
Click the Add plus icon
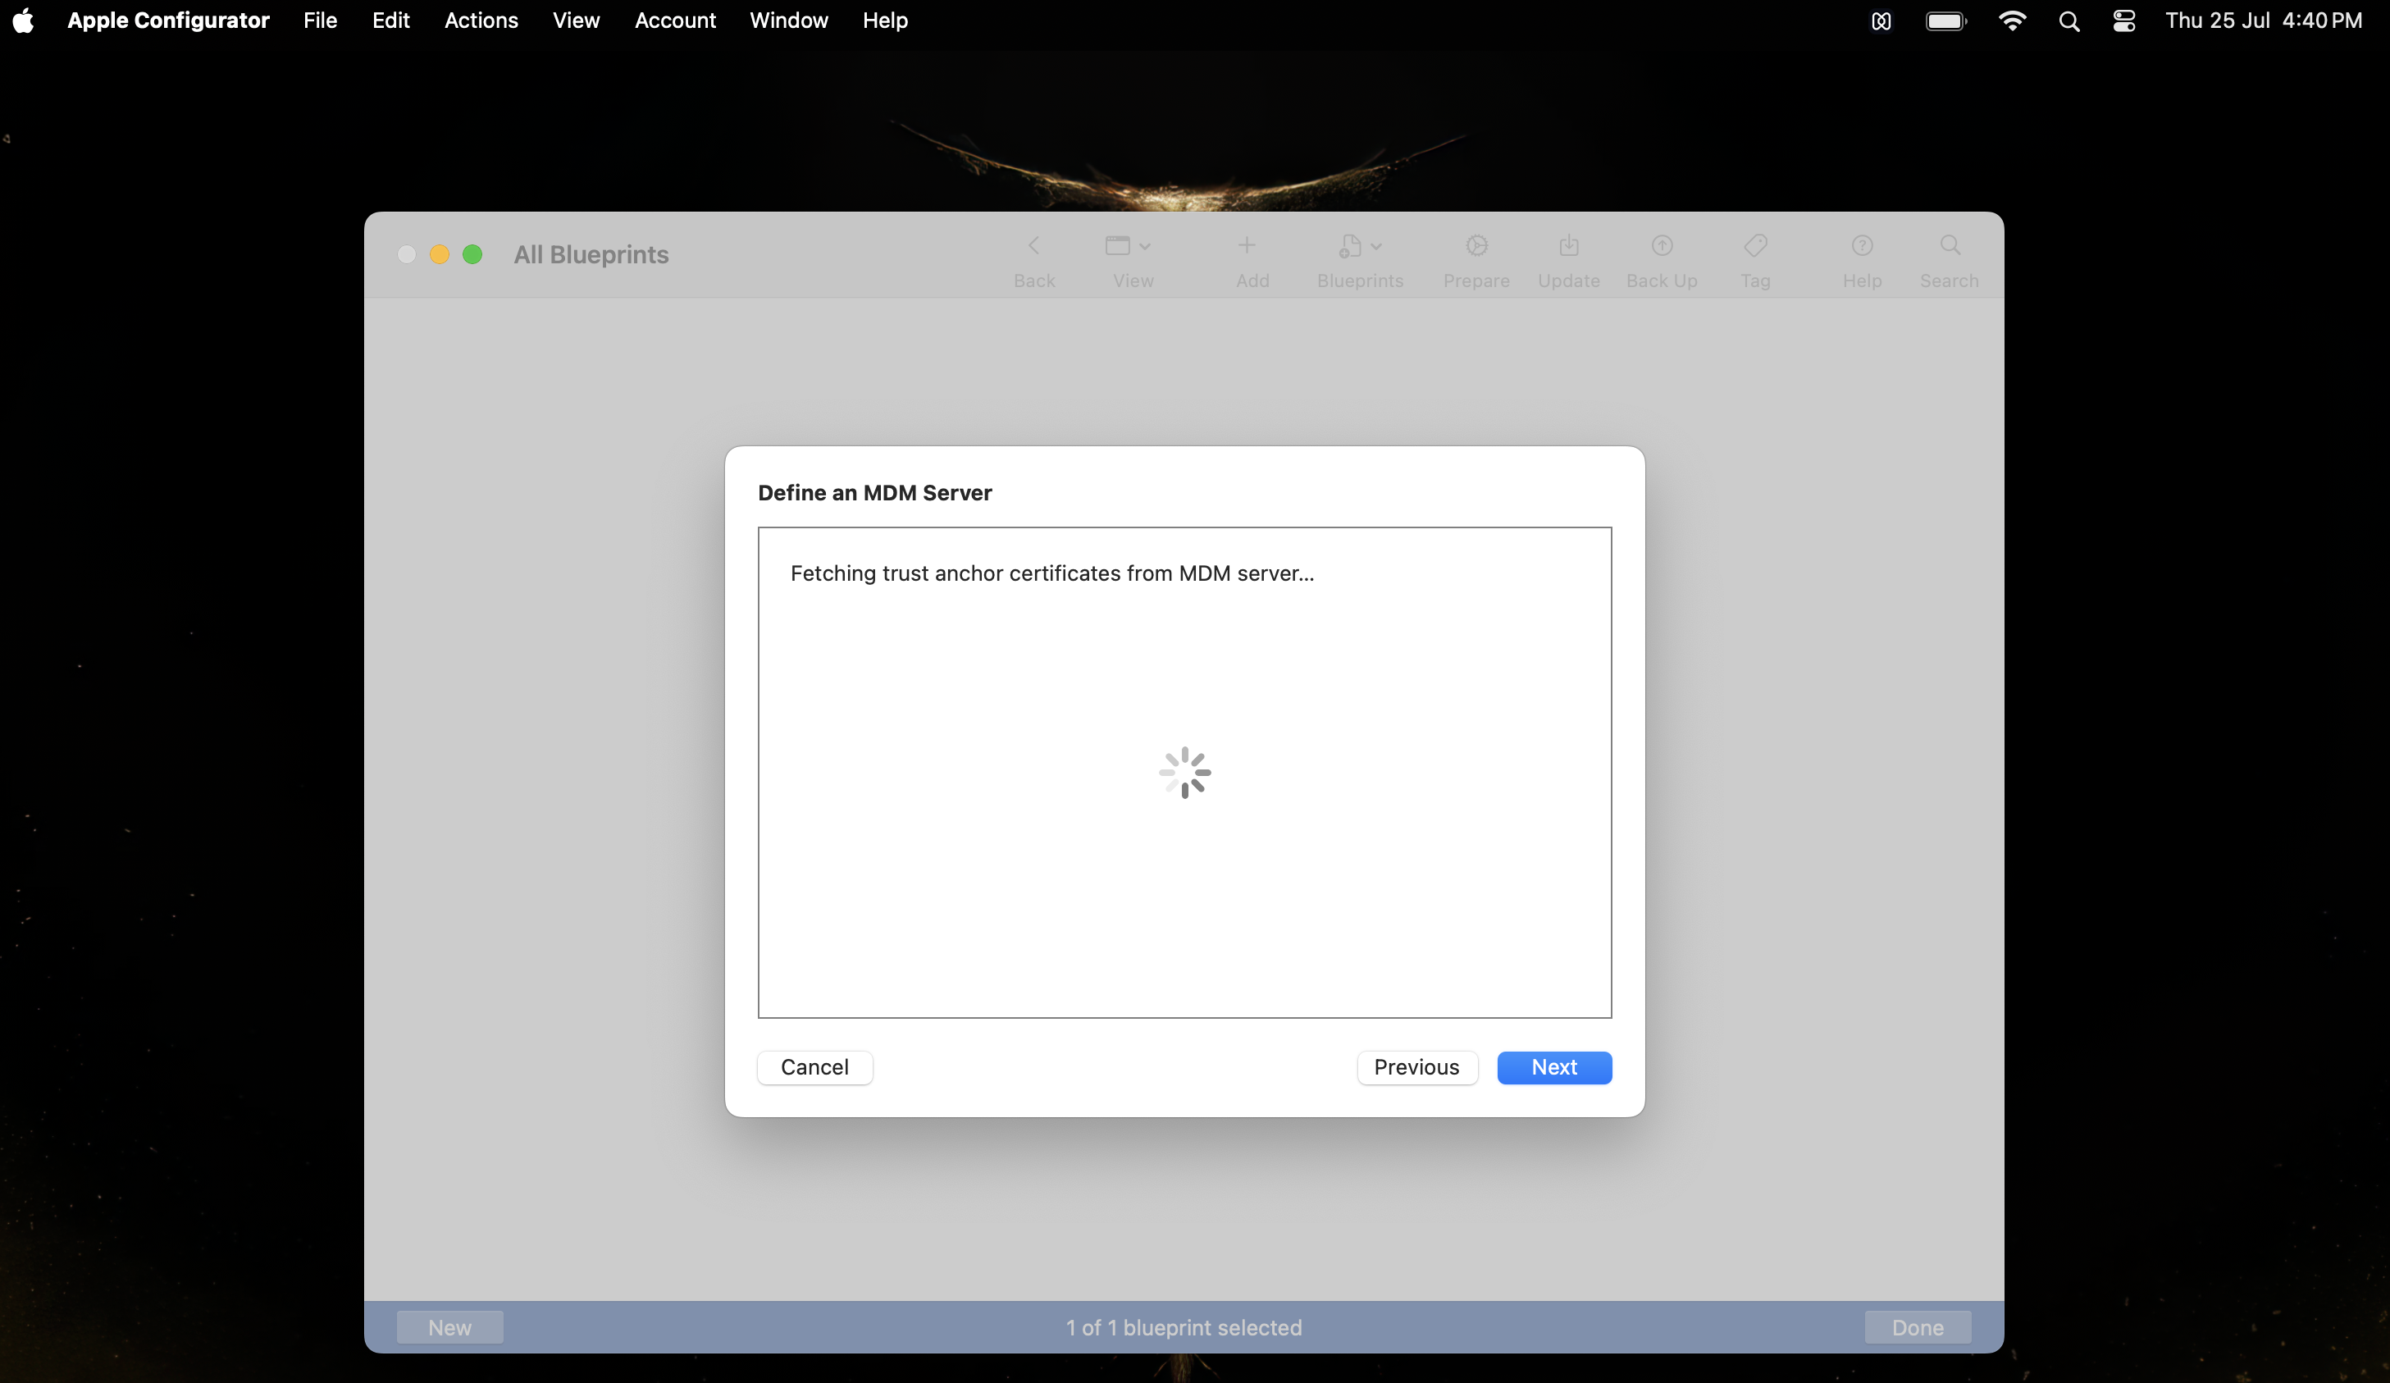point(1247,246)
